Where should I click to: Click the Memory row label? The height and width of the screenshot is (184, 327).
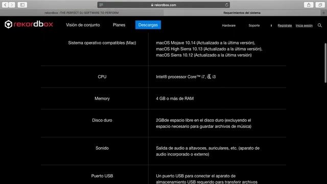102,99
